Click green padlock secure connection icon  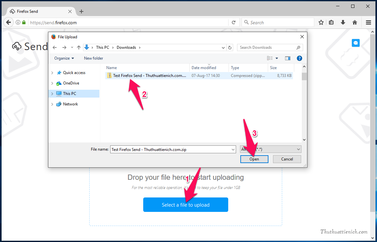[24, 22]
